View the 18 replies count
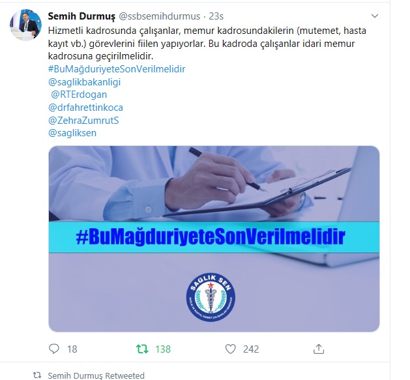This screenshot has height=380, width=410. 72,349
